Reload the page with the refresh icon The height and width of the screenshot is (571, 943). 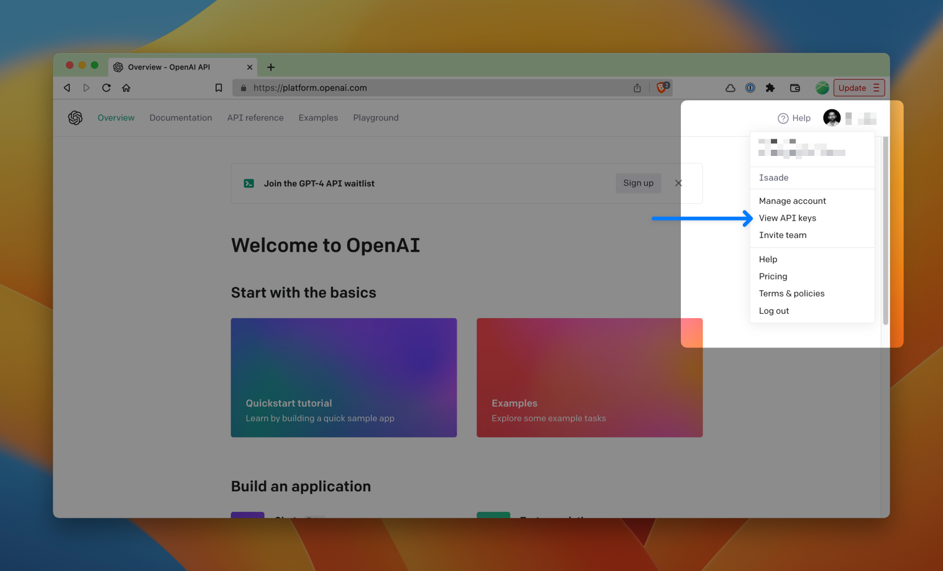click(106, 88)
